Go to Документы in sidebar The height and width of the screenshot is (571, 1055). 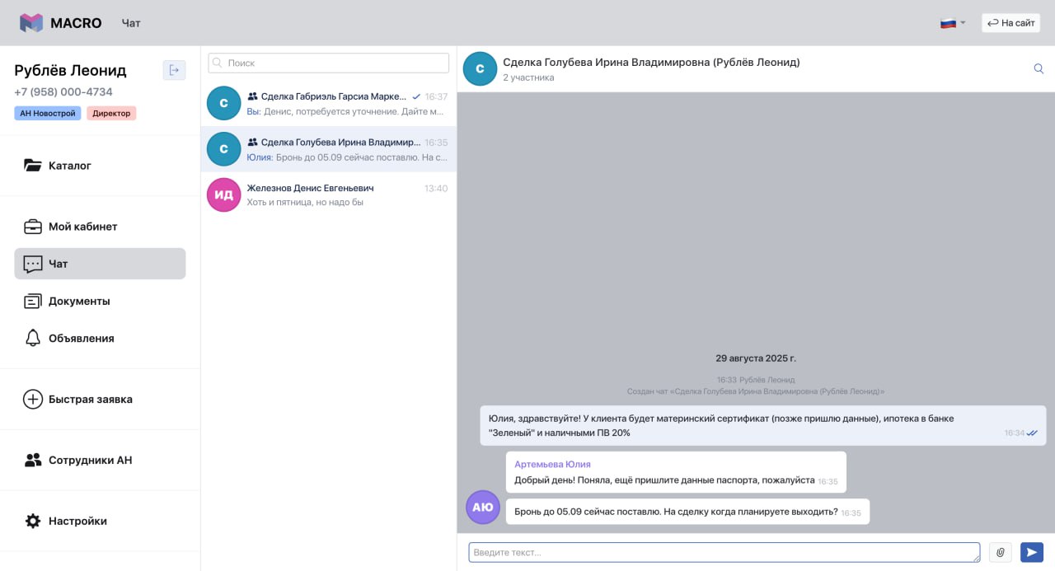pyautogui.click(x=79, y=302)
